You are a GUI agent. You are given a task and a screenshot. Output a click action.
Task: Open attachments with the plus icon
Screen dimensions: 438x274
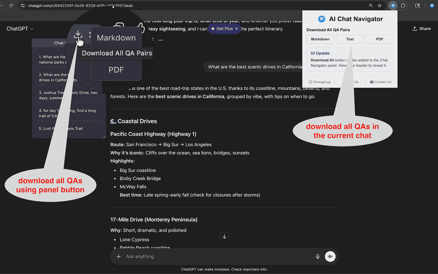pos(118,256)
